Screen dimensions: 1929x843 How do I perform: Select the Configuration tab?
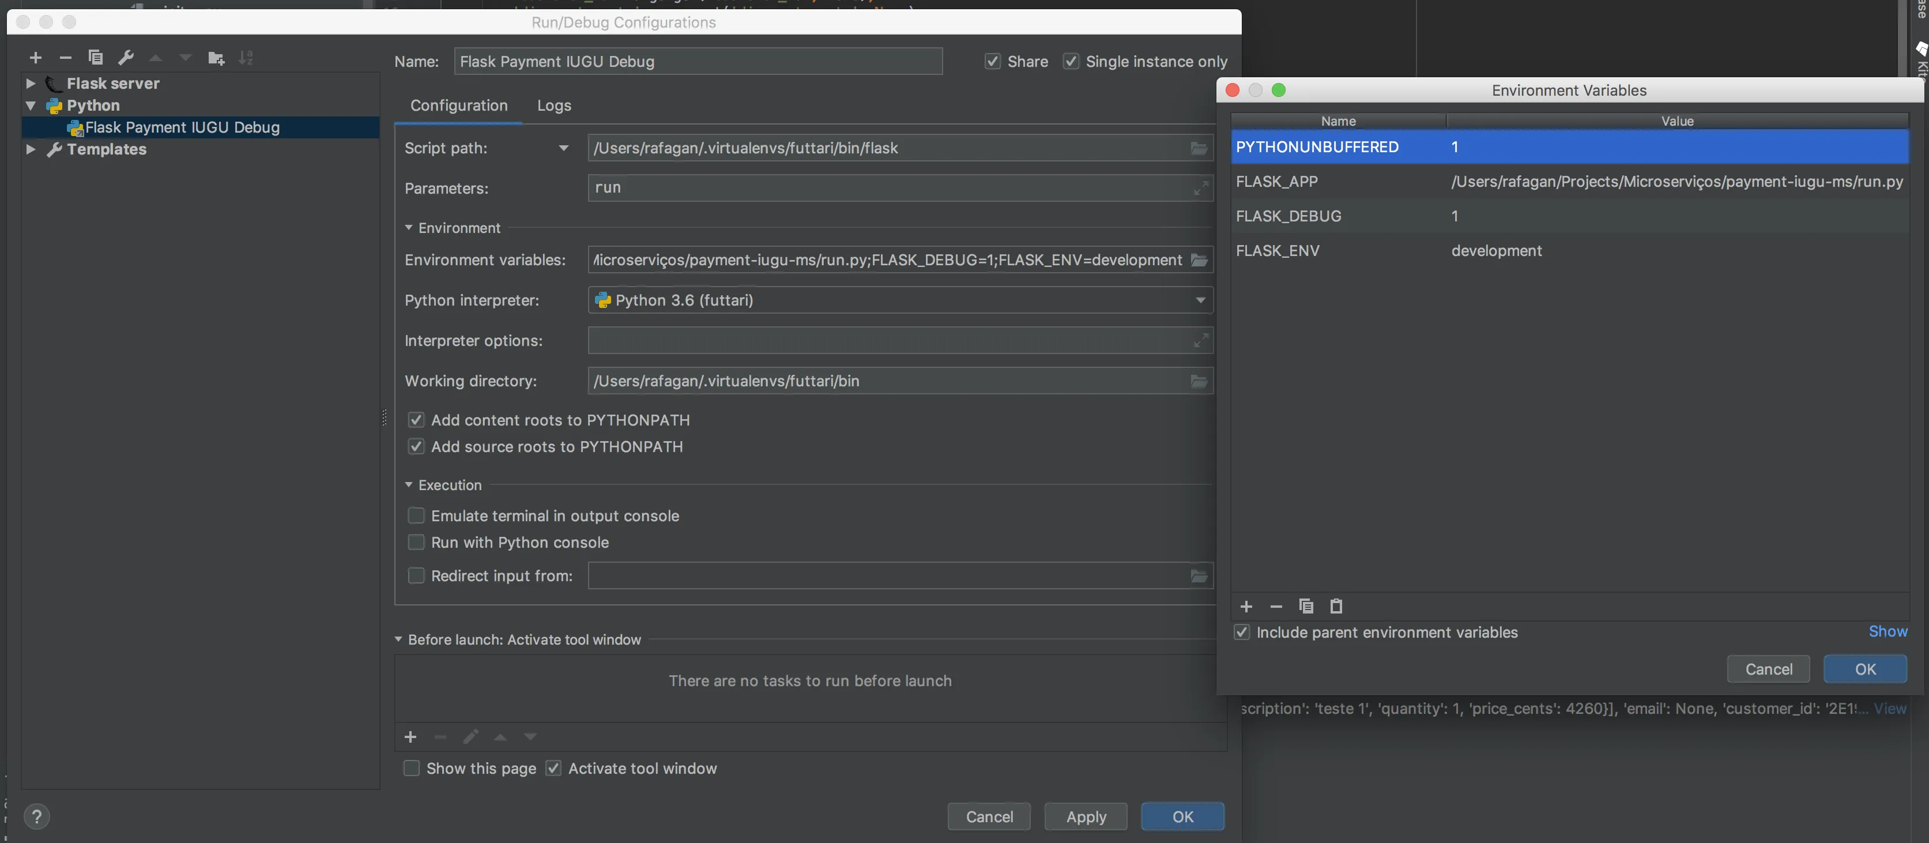pos(458,106)
